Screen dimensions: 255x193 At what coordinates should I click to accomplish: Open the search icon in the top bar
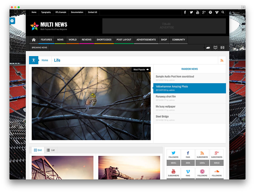pos(223,12)
